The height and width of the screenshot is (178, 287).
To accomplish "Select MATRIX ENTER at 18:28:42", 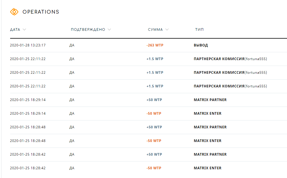I will (x=208, y=168).
